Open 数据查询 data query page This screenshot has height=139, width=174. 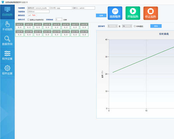(x=7, y=41)
